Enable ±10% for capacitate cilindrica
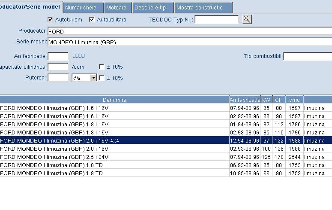332x210 pixels. click(x=102, y=67)
